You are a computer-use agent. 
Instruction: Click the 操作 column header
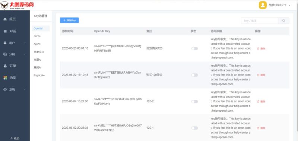click(258, 31)
